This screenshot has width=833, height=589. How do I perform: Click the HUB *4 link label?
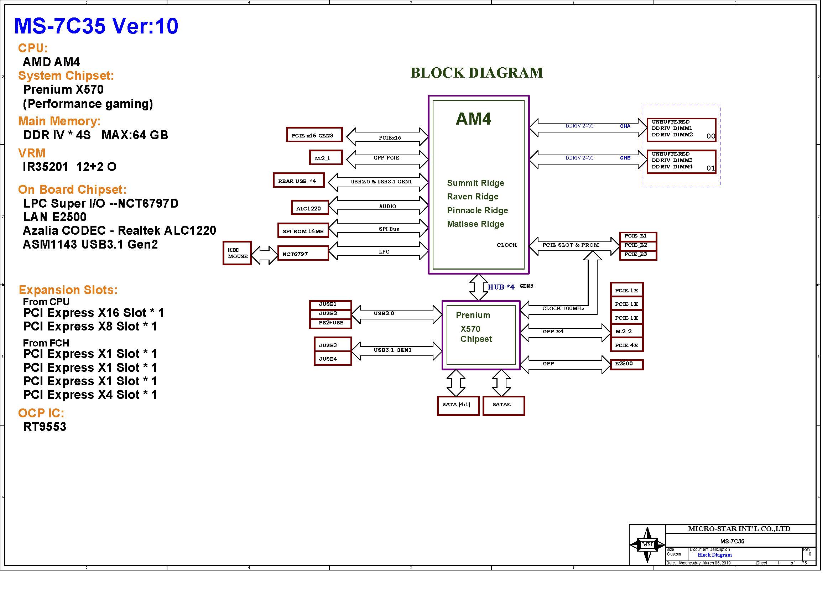tap(501, 287)
